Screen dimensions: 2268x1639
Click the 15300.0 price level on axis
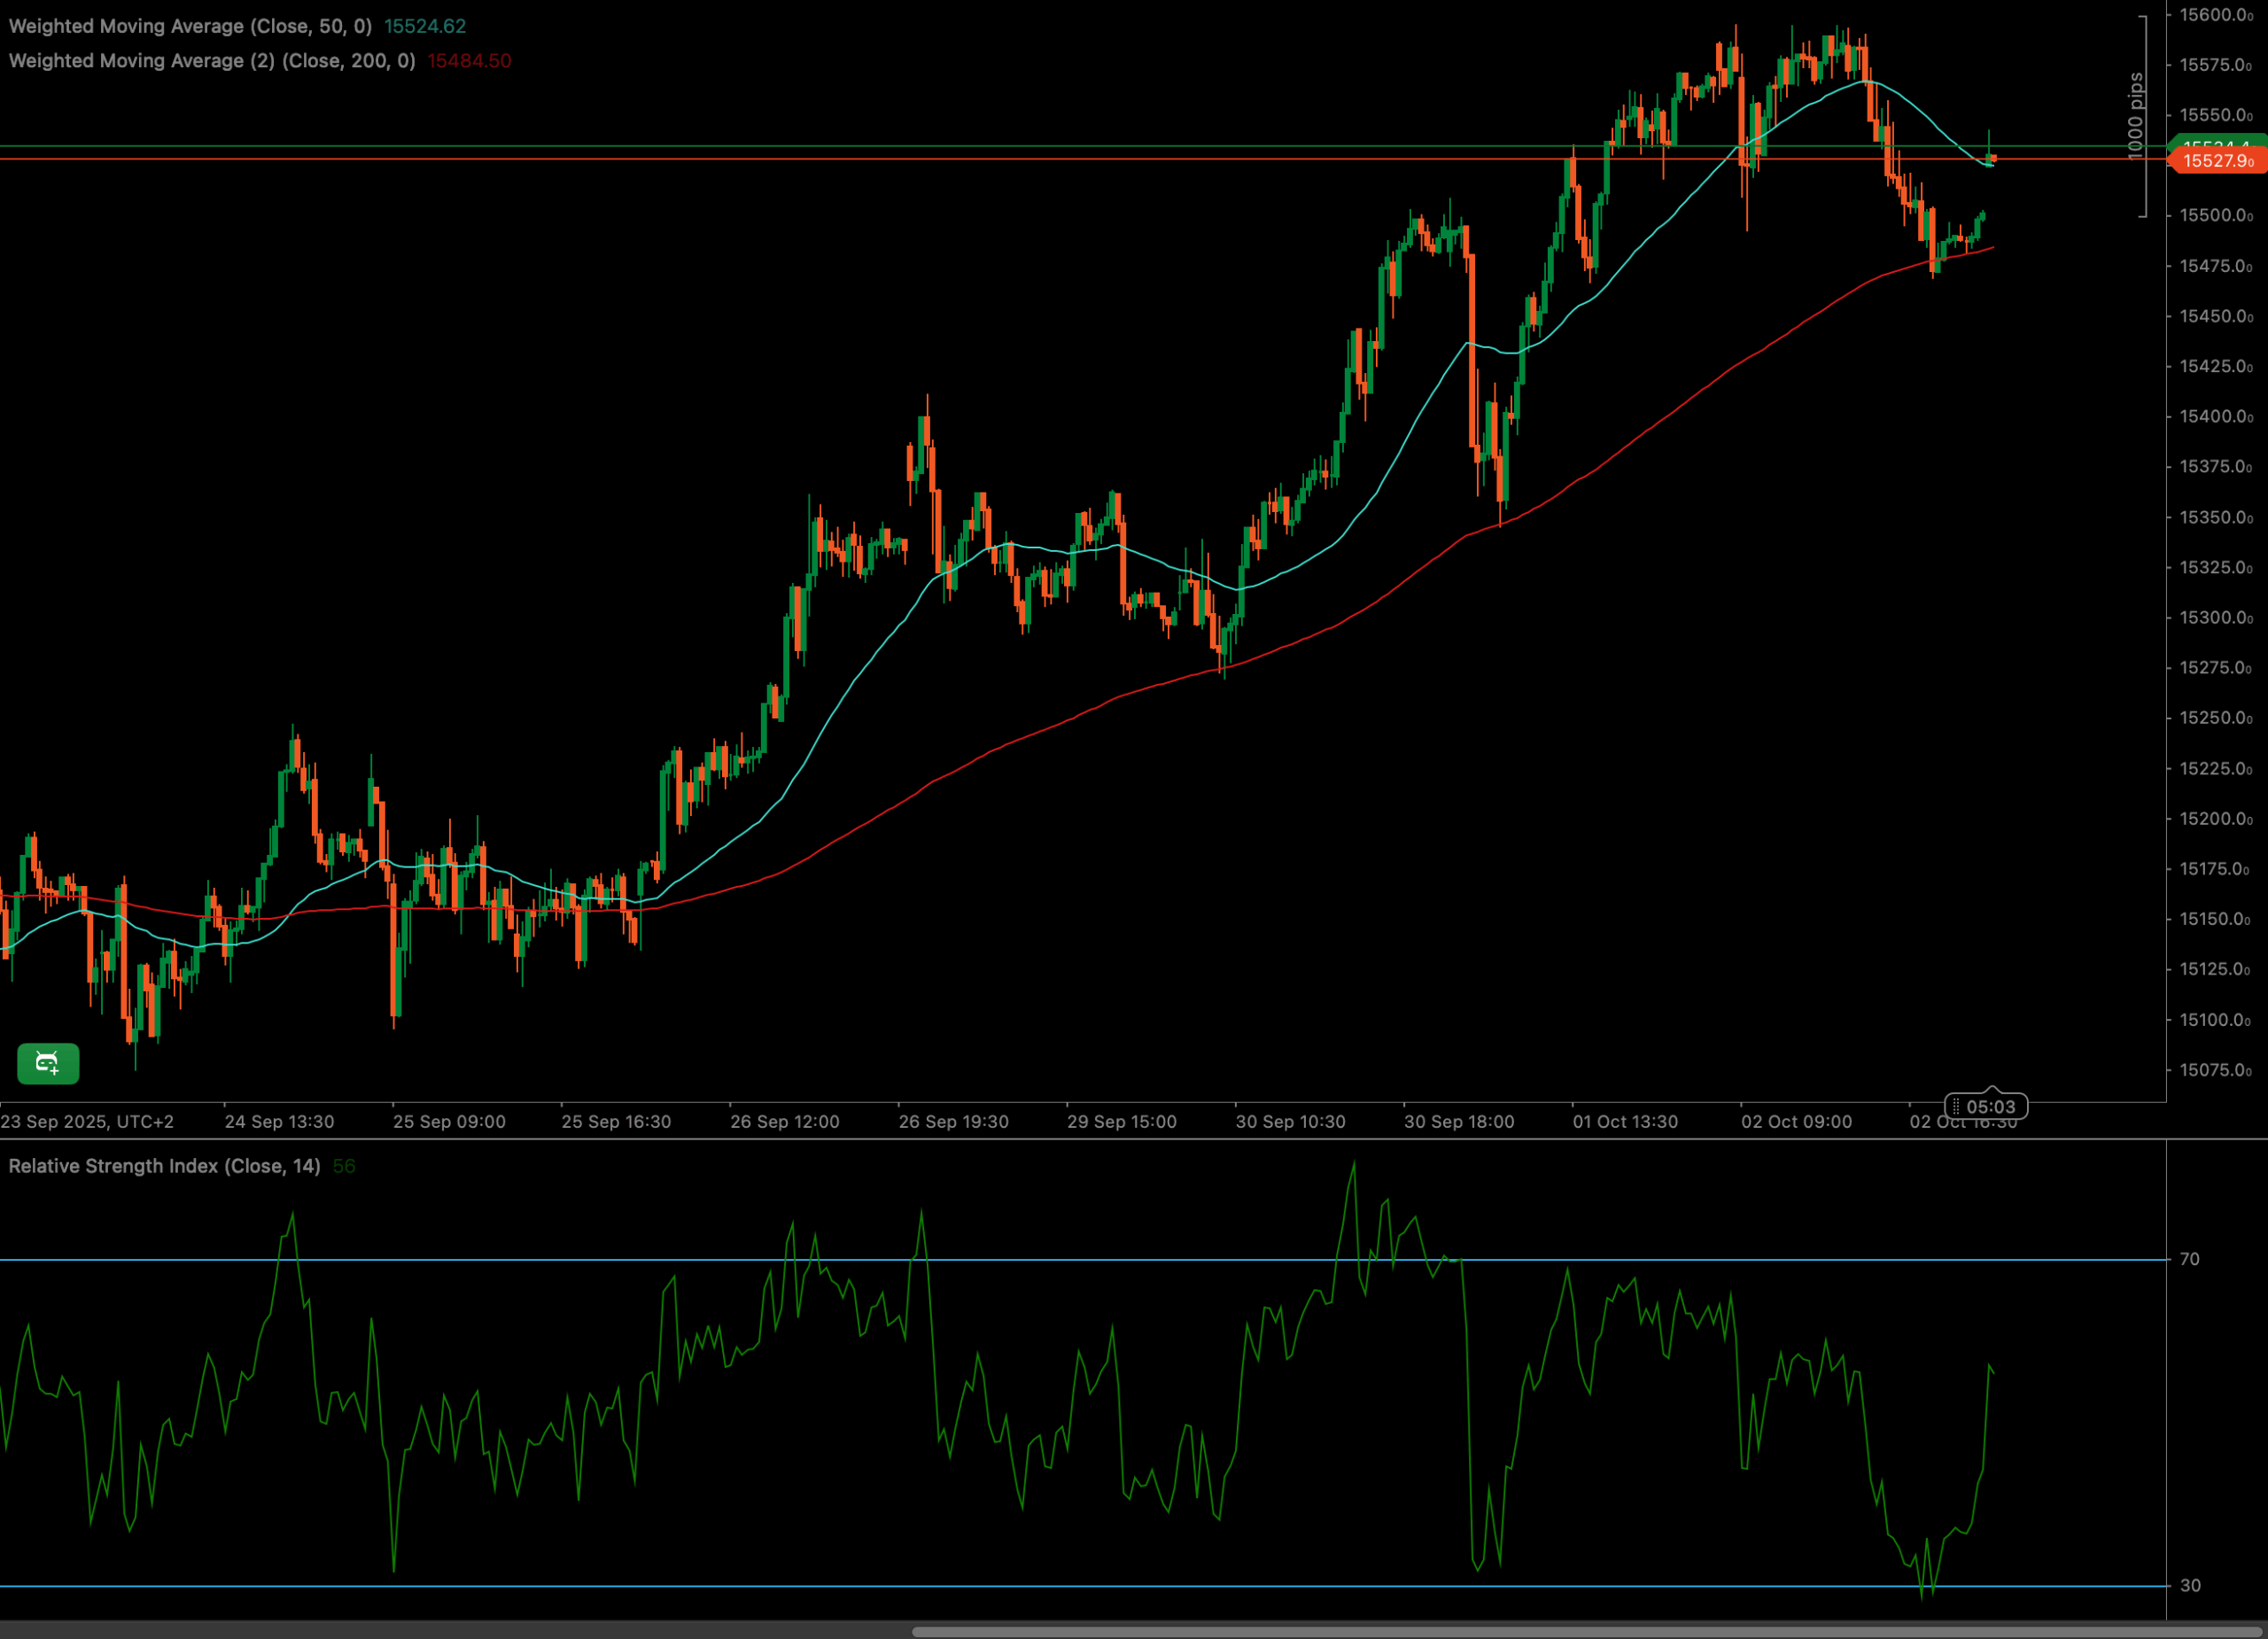2215,618
